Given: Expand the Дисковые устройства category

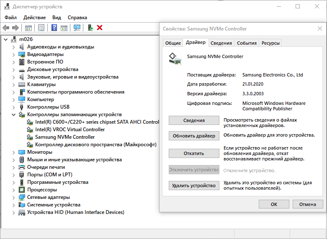Looking at the screenshot, I should (13, 69).
